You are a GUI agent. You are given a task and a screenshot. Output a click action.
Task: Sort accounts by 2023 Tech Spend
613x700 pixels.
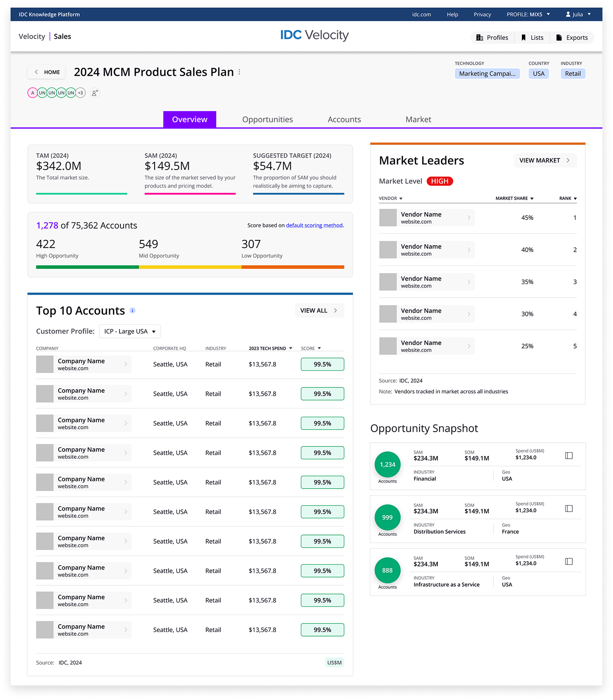coord(270,348)
